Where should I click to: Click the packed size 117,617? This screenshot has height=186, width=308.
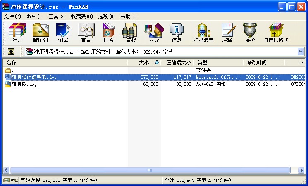(182, 77)
